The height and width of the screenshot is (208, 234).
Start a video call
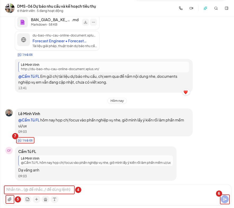[191, 8]
